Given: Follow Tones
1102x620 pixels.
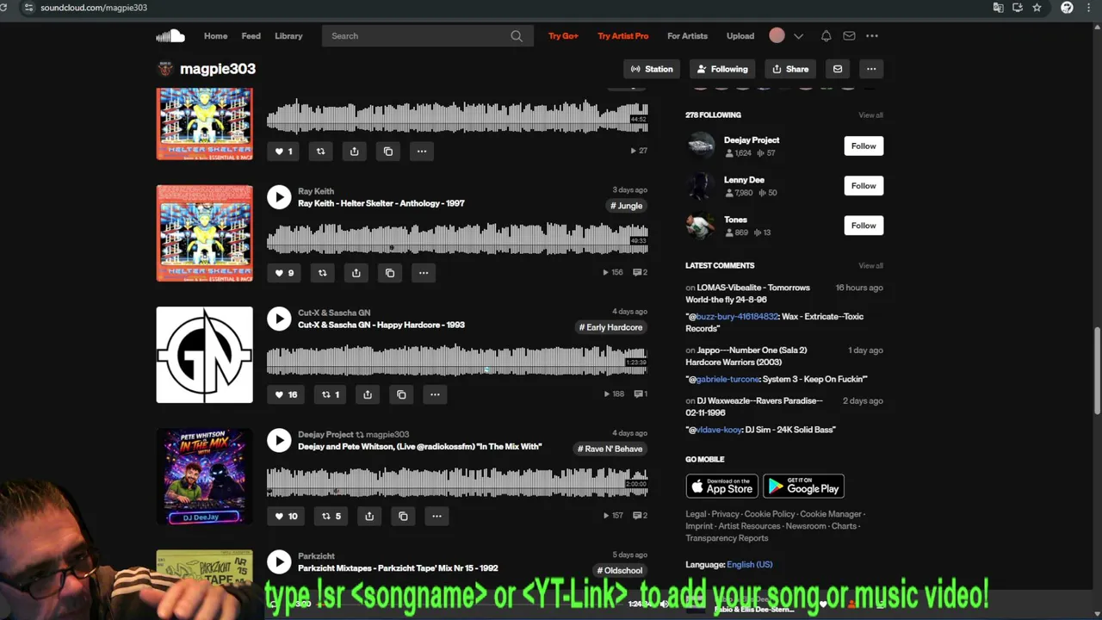Looking at the screenshot, I should point(864,226).
